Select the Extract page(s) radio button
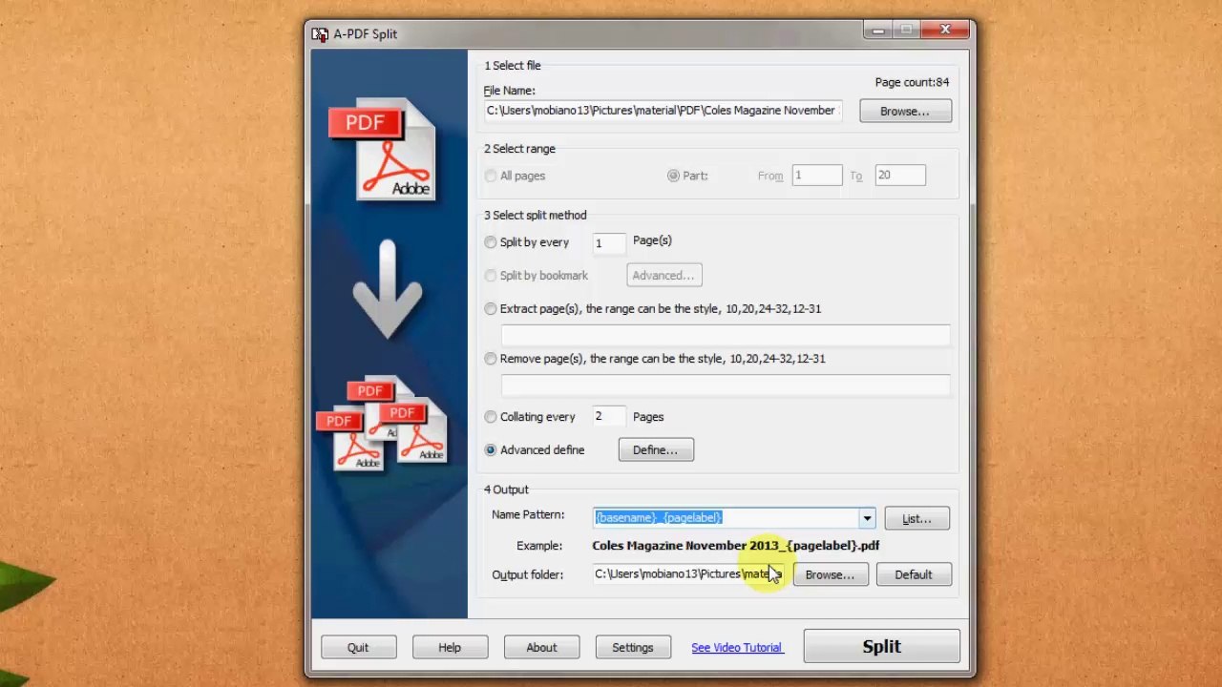 pyautogui.click(x=491, y=309)
